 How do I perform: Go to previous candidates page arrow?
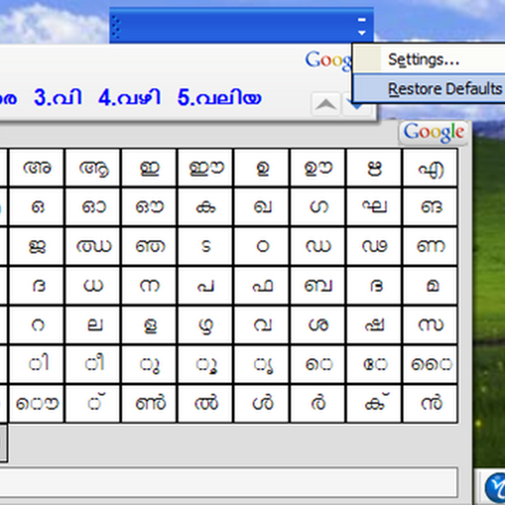(326, 104)
